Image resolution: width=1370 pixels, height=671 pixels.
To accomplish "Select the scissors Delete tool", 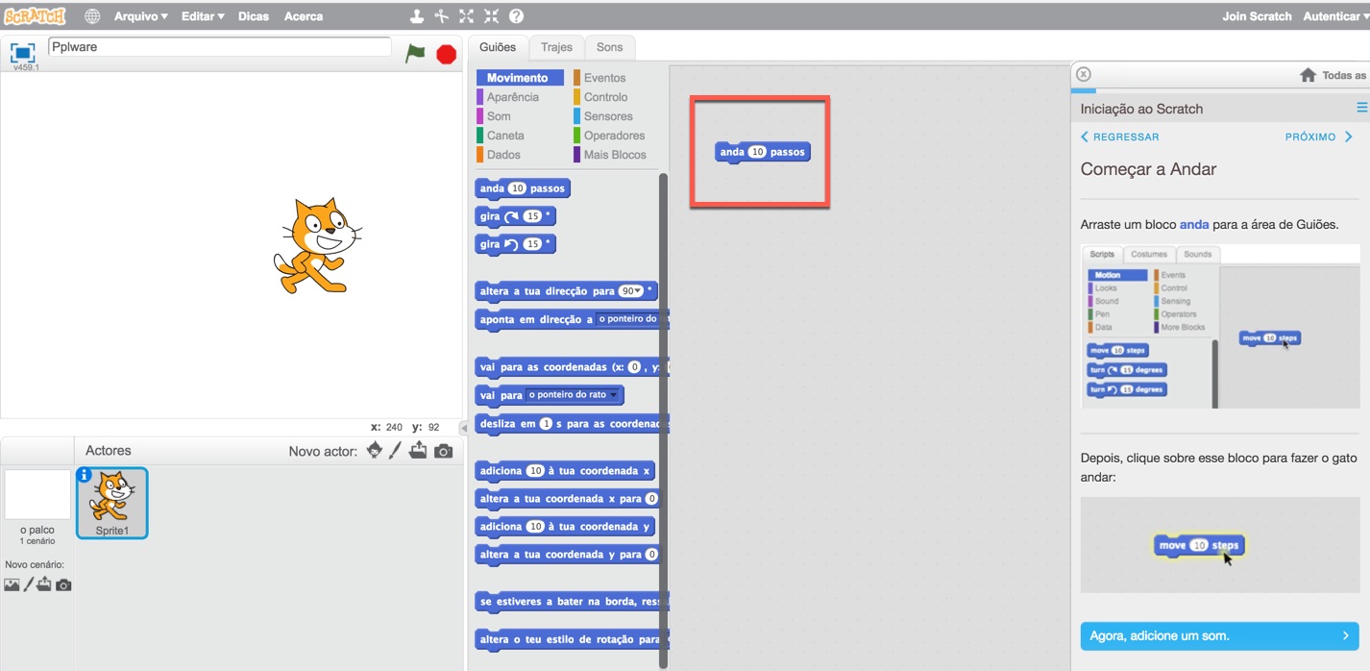I will coord(442,16).
